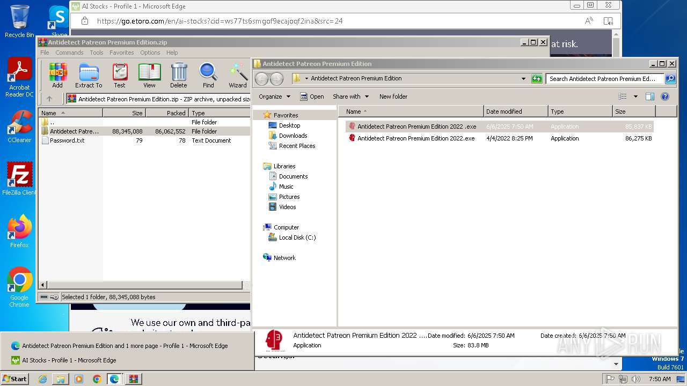
Task: Select Recent Places in navigation pane
Action: click(x=297, y=146)
